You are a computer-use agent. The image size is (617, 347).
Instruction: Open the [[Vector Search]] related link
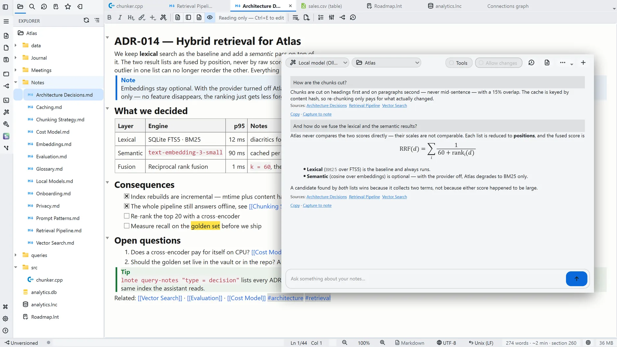(160, 298)
